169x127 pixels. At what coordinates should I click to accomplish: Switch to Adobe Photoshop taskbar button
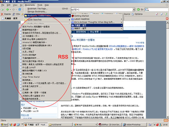[134, 125]
